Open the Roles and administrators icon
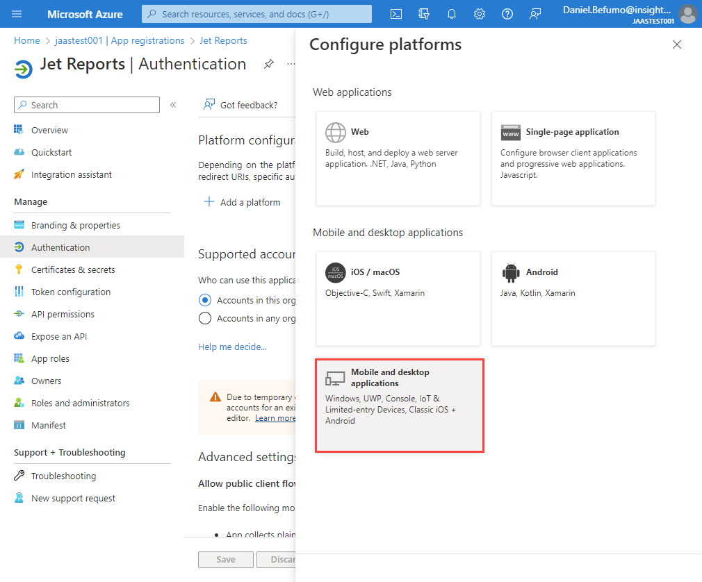Image resolution: width=702 pixels, height=582 pixels. 19,403
